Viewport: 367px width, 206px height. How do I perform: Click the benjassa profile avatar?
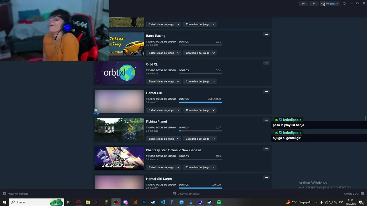(x=323, y=4)
